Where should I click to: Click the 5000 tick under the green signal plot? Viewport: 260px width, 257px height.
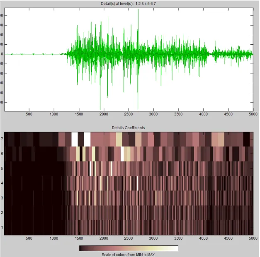tap(253, 114)
